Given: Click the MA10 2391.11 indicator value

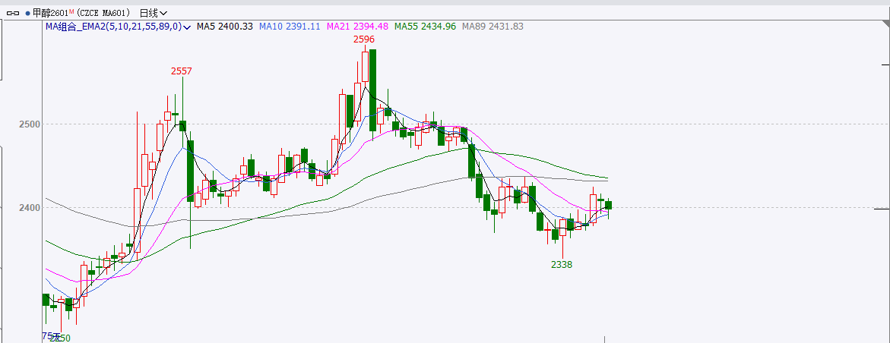Looking at the screenshot, I should (290, 26).
